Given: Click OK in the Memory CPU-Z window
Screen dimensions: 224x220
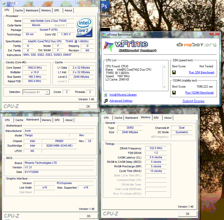Looking at the screenshot, I should pos(188,214).
